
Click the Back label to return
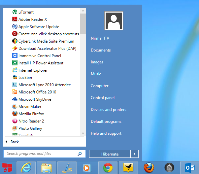pos(15,142)
